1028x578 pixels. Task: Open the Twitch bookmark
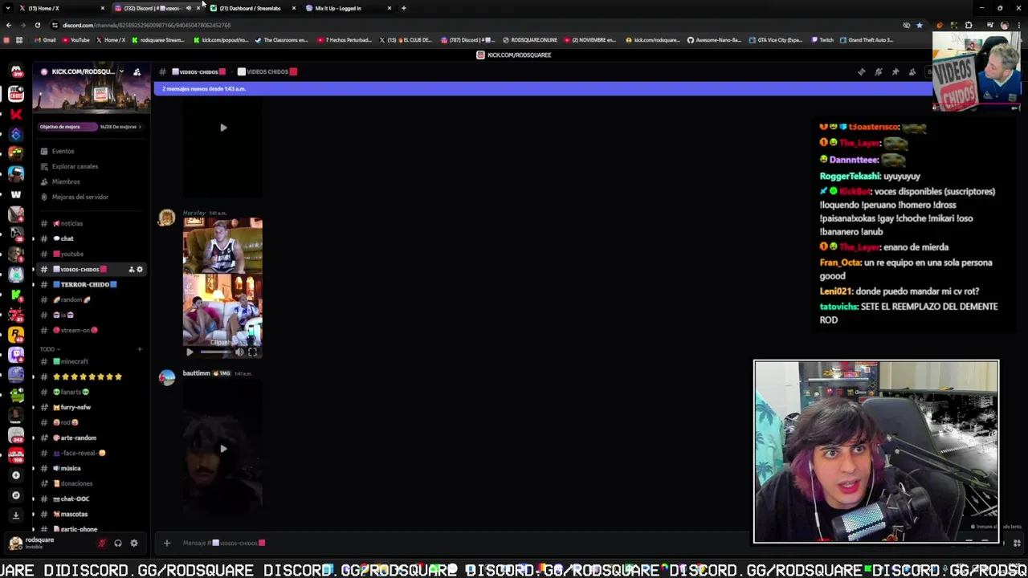coord(822,39)
